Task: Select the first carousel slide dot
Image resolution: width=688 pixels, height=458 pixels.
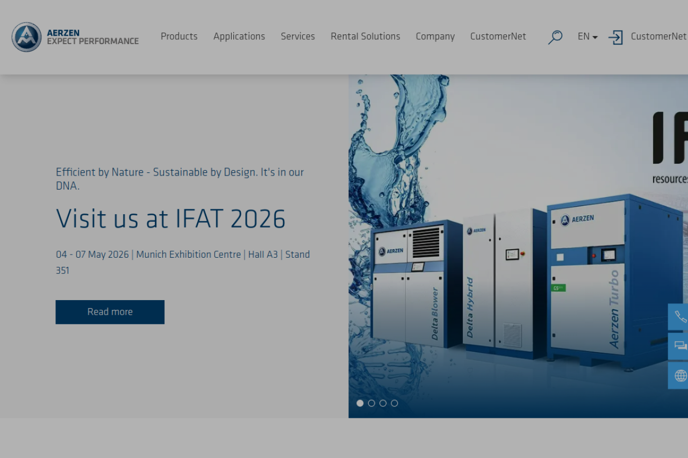Action: (360, 403)
